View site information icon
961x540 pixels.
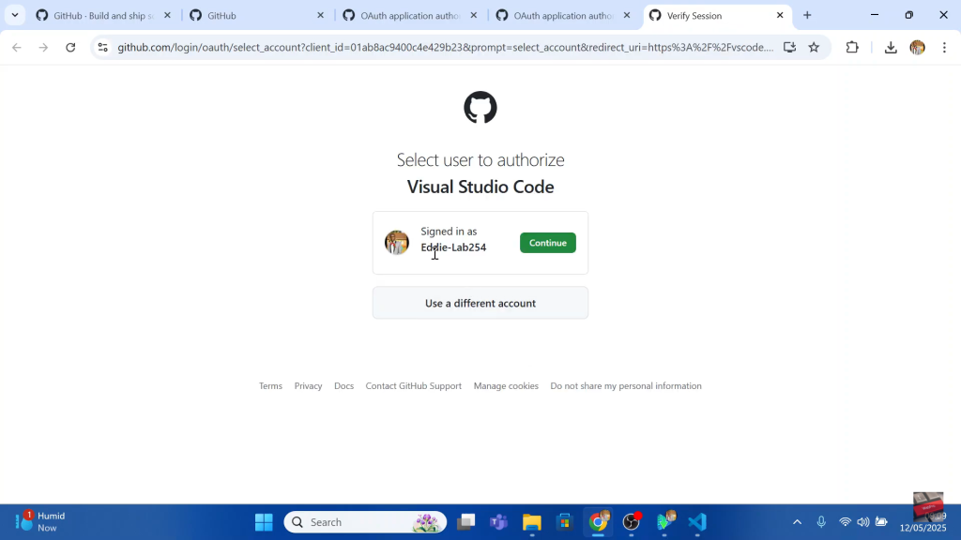pos(103,47)
